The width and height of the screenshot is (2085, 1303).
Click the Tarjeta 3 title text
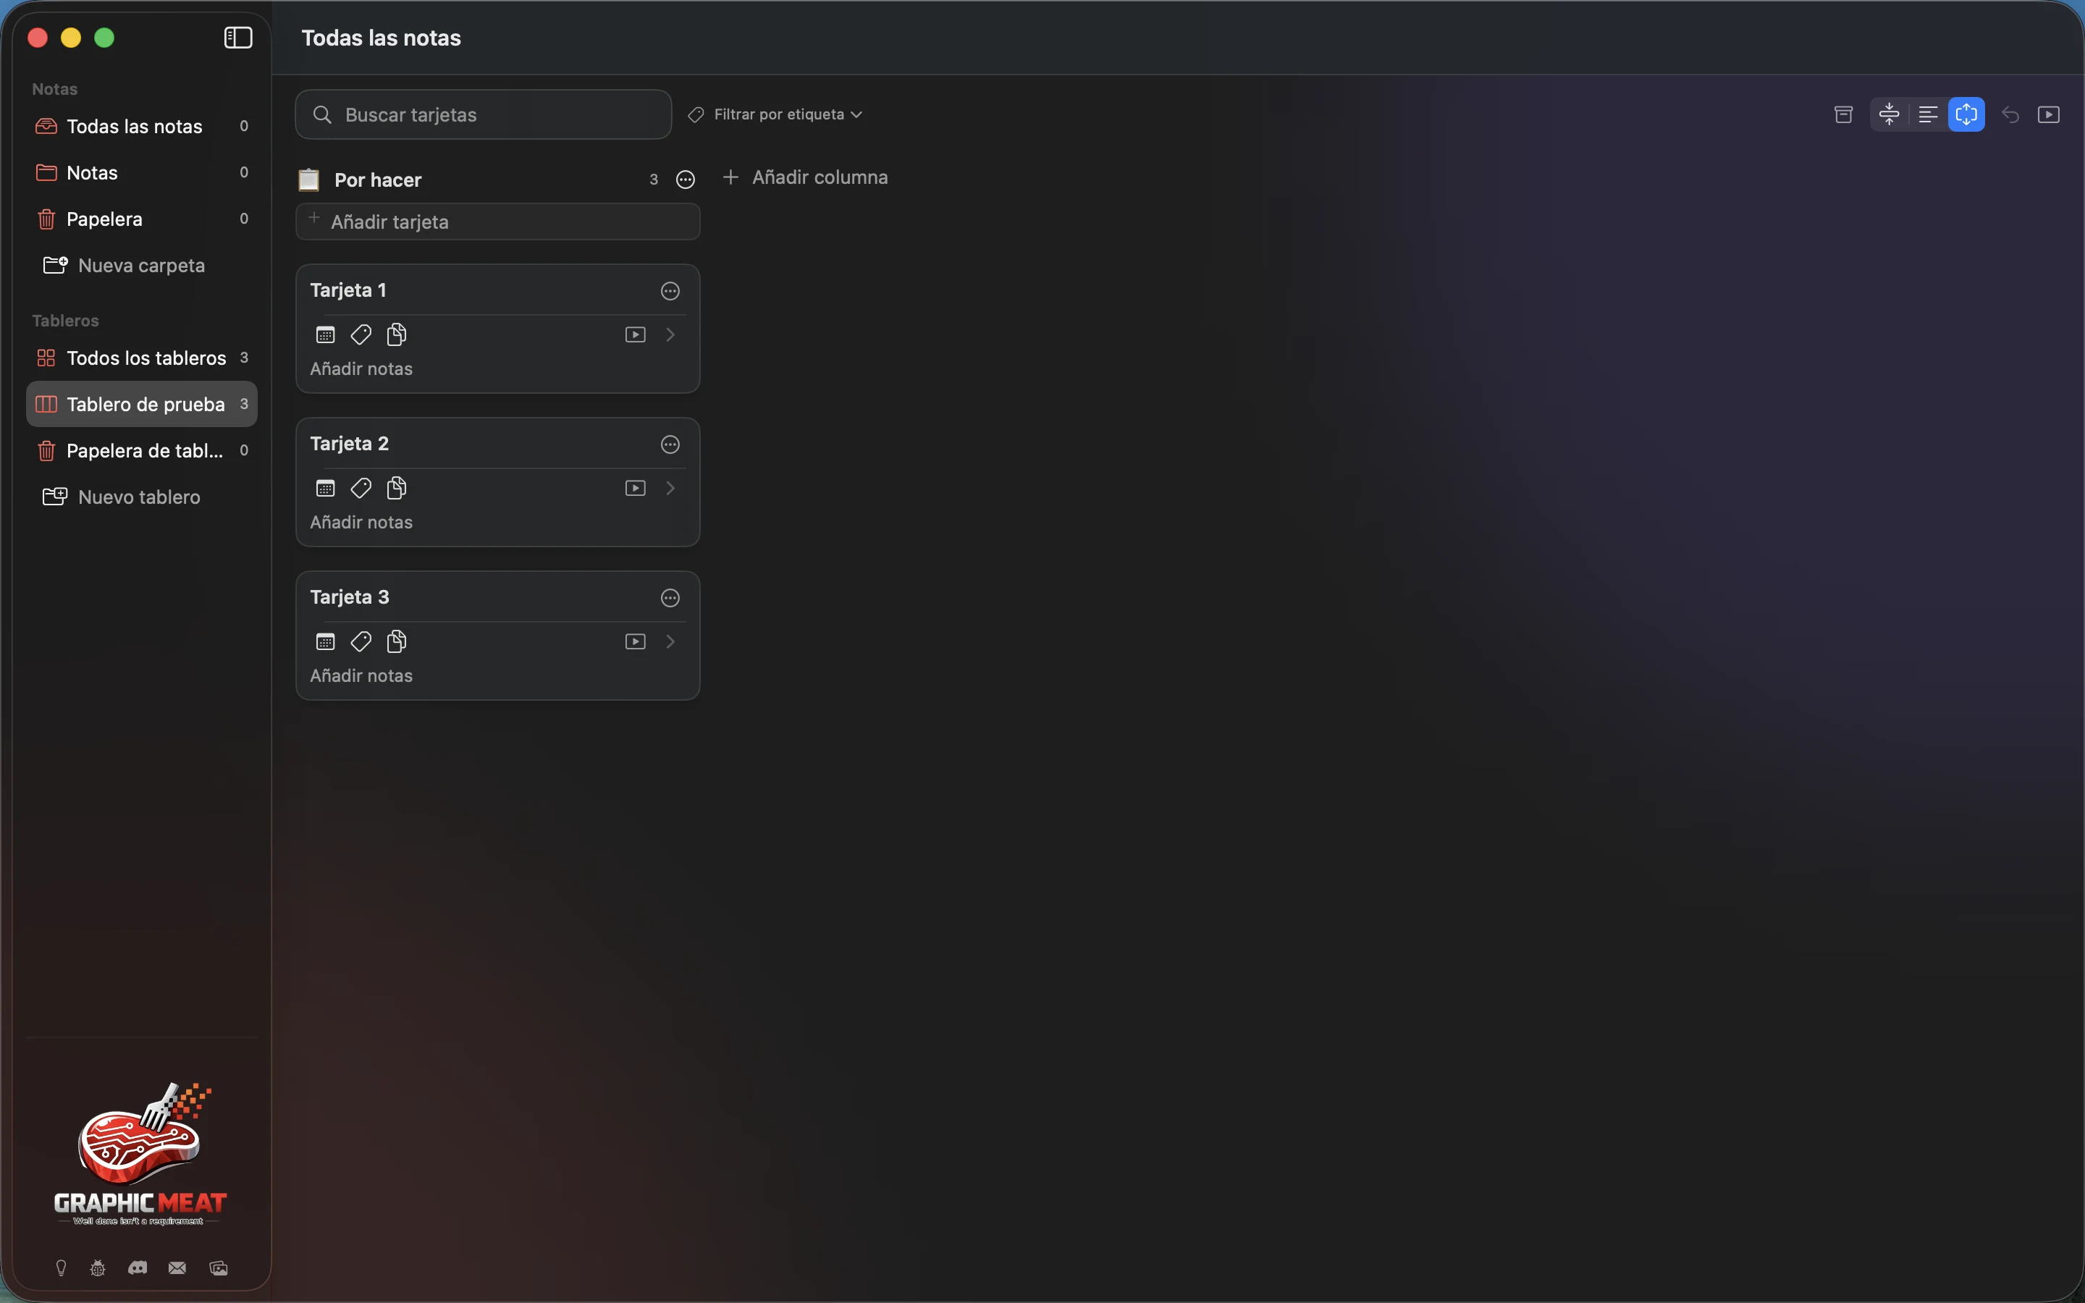coord(349,597)
